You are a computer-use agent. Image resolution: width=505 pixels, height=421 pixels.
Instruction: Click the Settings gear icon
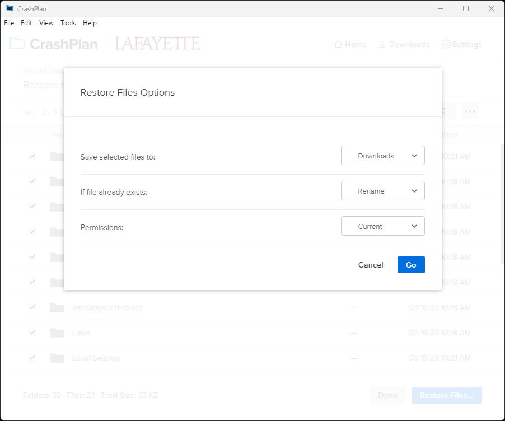(446, 44)
